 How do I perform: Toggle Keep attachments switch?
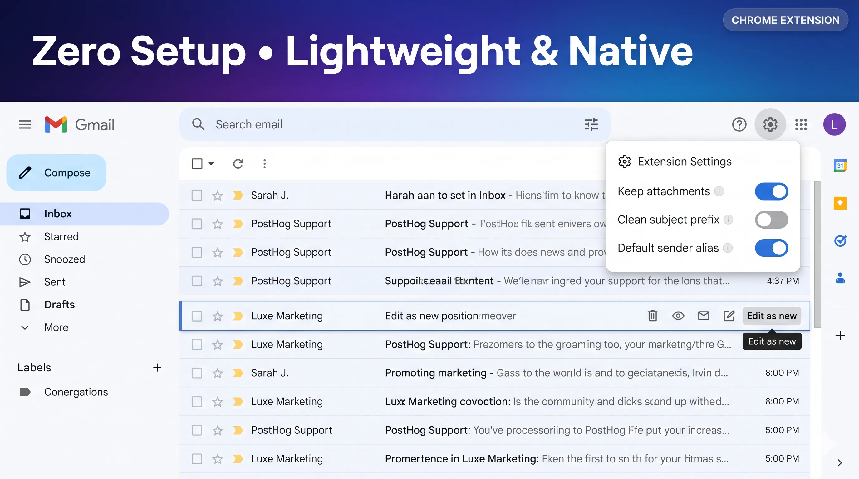771,191
